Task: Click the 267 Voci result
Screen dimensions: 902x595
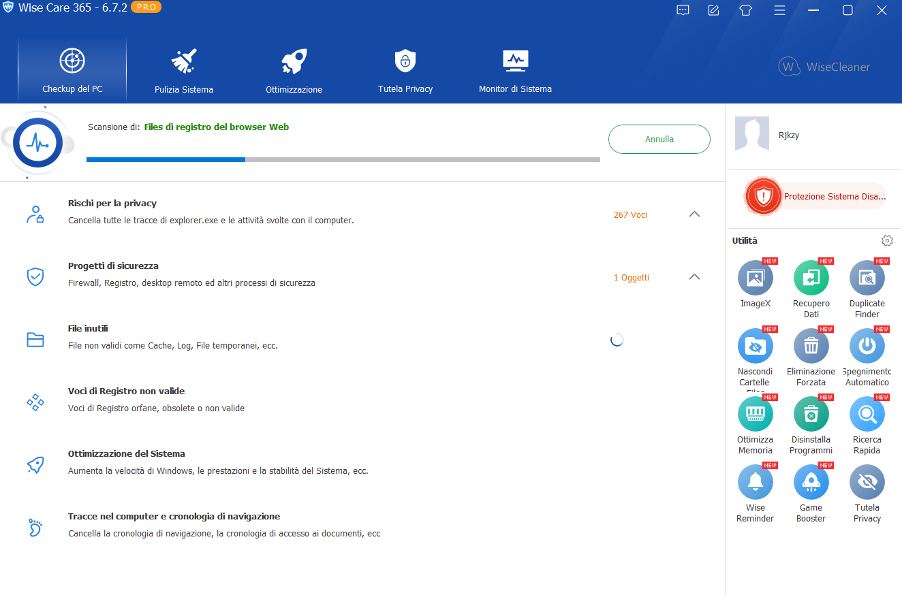Action: (x=630, y=214)
